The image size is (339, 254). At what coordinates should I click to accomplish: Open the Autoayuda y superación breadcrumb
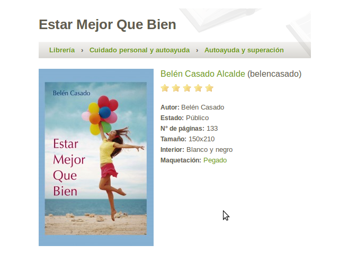tap(244, 50)
